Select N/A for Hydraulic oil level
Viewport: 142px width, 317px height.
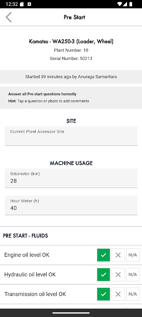(133, 275)
